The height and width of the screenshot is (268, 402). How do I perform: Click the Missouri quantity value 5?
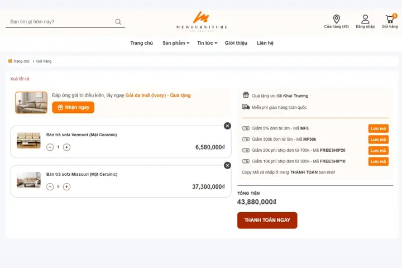(x=58, y=186)
